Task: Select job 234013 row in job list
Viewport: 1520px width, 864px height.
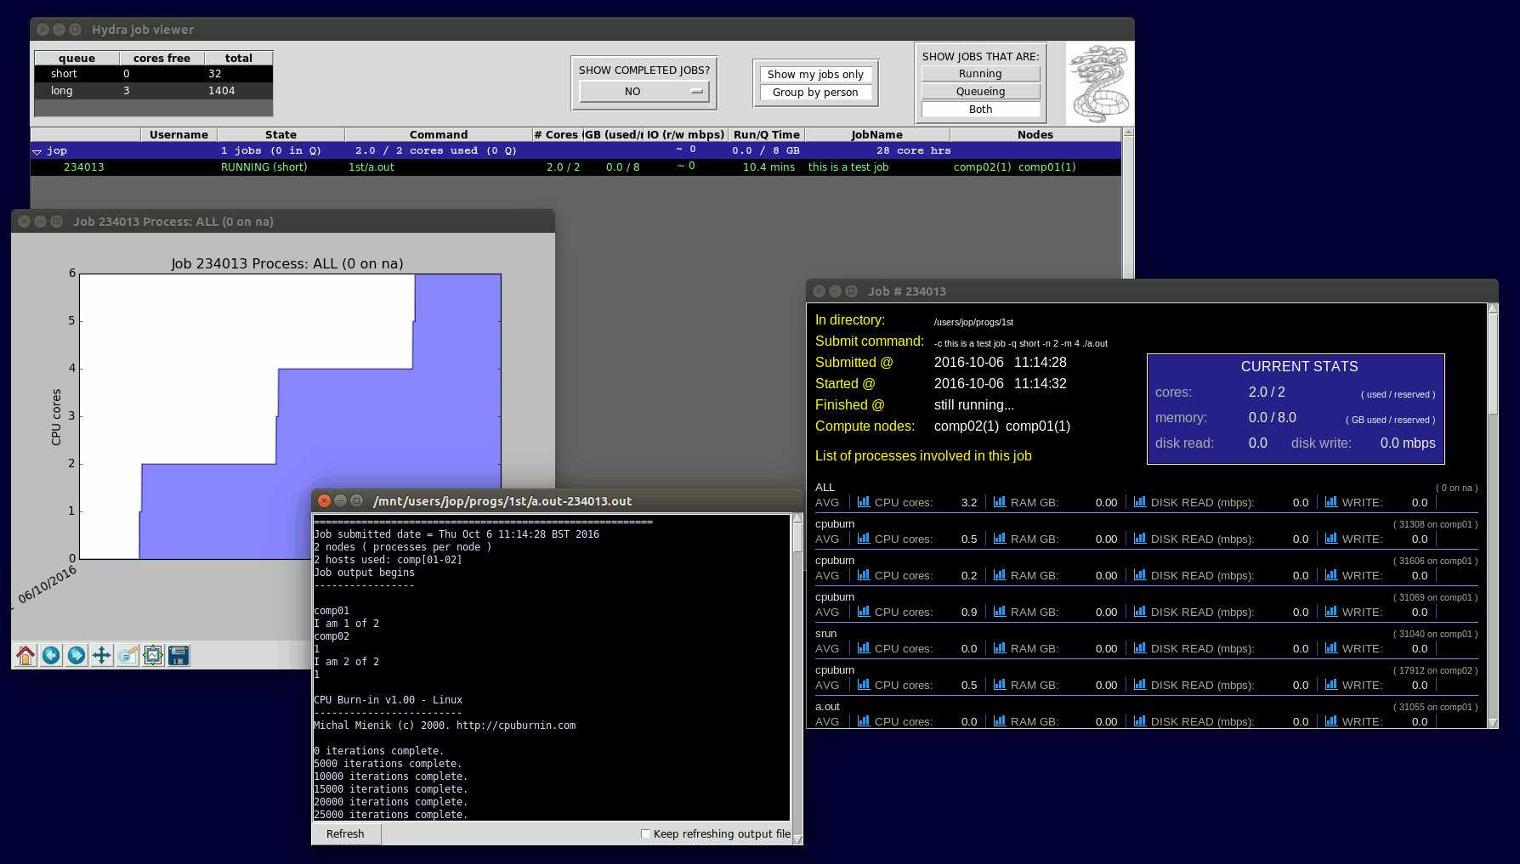Action: click(576, 167)
